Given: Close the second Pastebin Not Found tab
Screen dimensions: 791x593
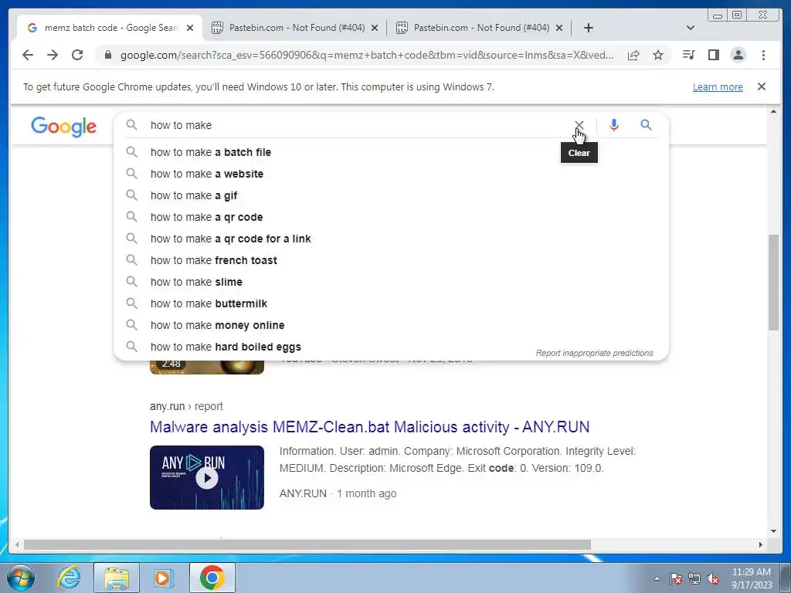Looking at the screenshot, I should (559, 28).
